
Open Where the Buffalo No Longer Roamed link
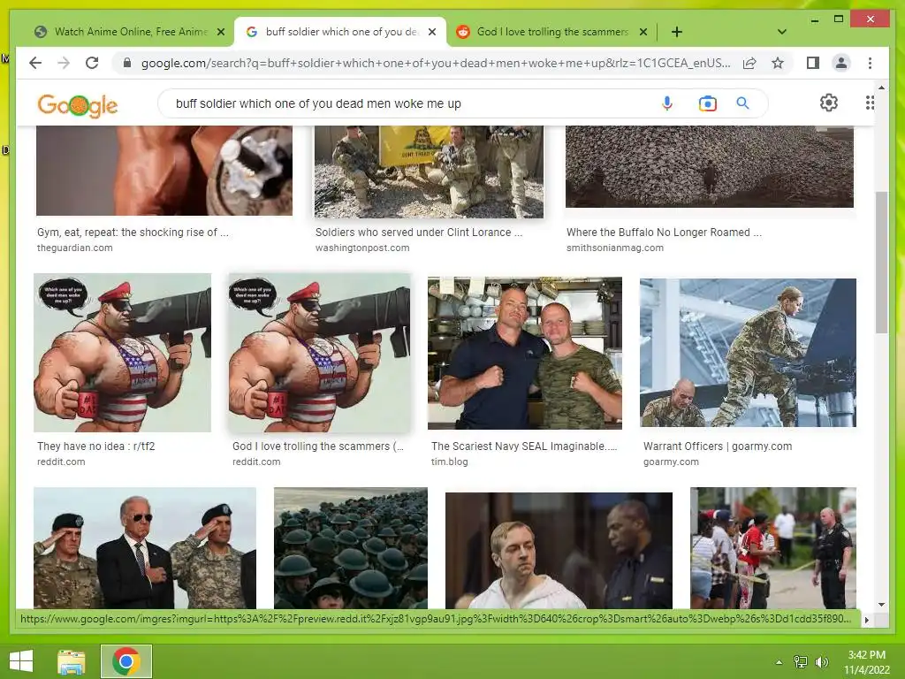[x=664, y=233]
